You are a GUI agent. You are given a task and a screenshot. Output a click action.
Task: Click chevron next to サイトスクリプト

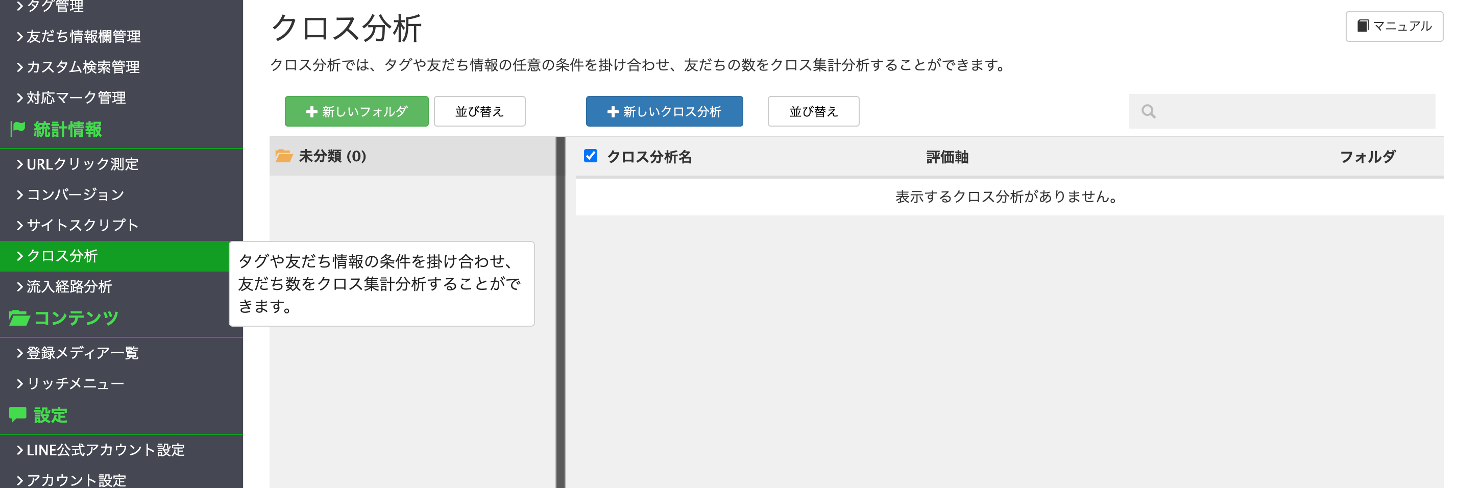point(20,225)
